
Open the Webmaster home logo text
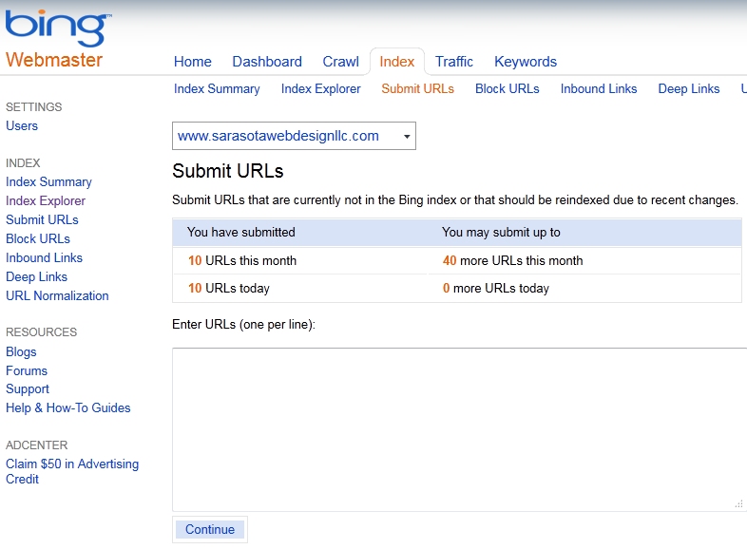pyautogui.click(x=54, y=60)
